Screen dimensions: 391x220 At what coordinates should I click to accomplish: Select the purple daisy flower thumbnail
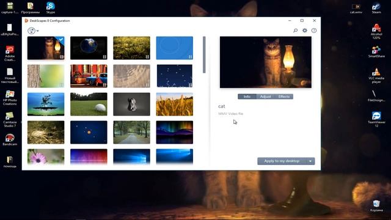point(46,157)
